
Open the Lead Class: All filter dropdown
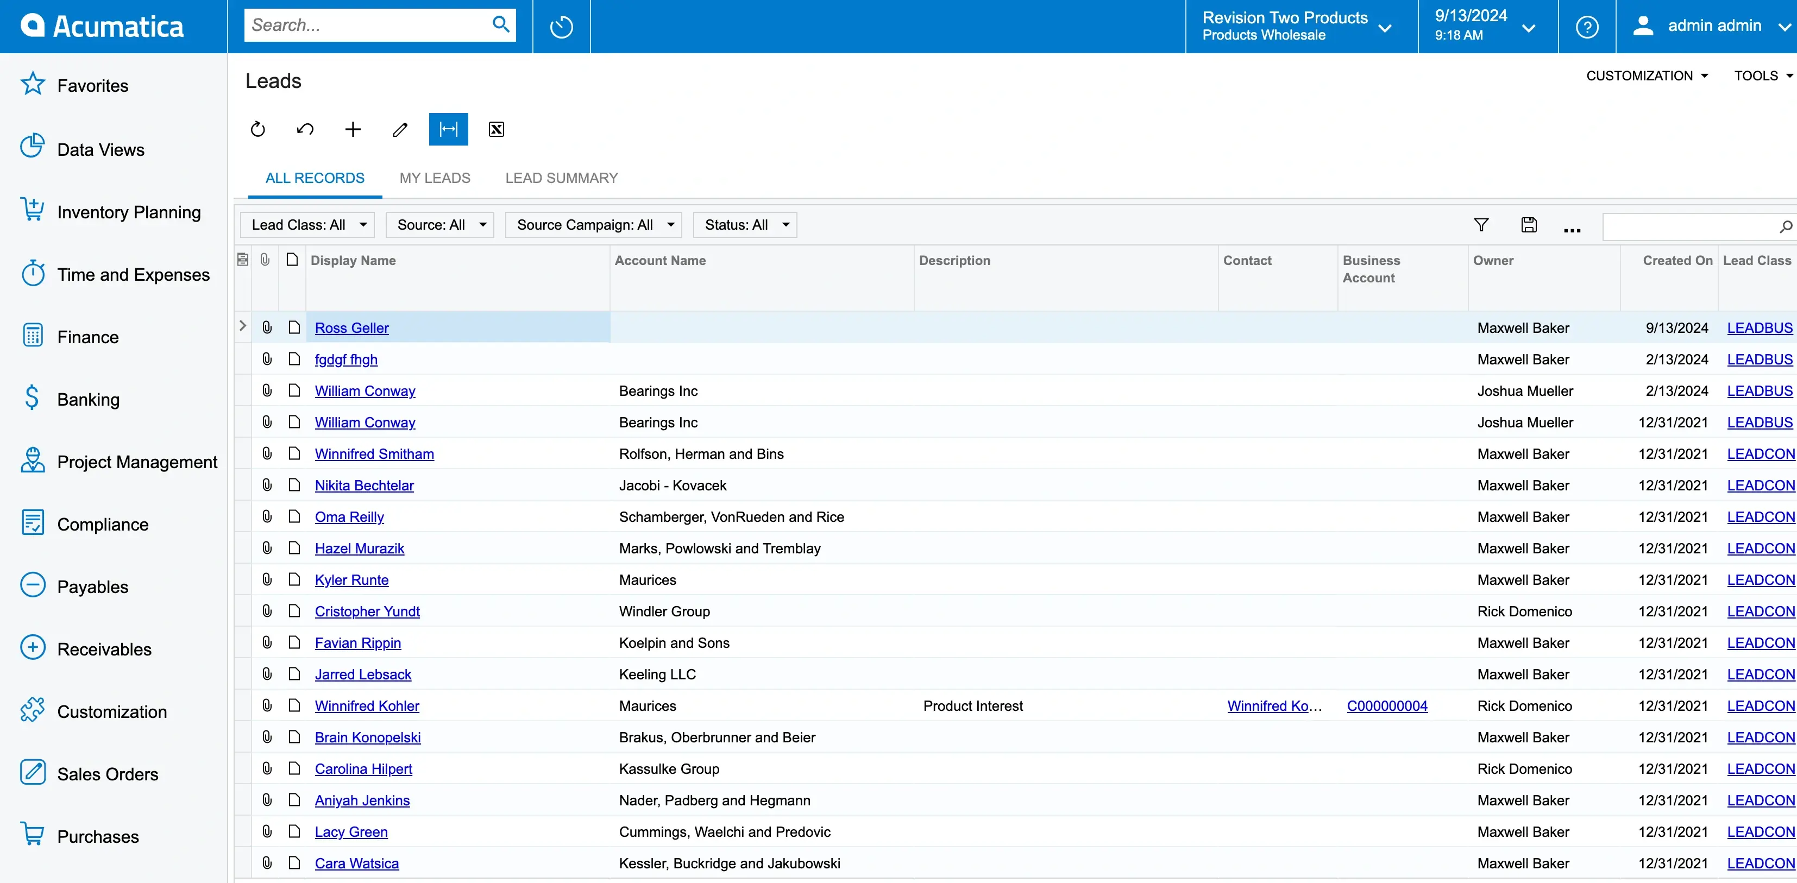point(307,225)
